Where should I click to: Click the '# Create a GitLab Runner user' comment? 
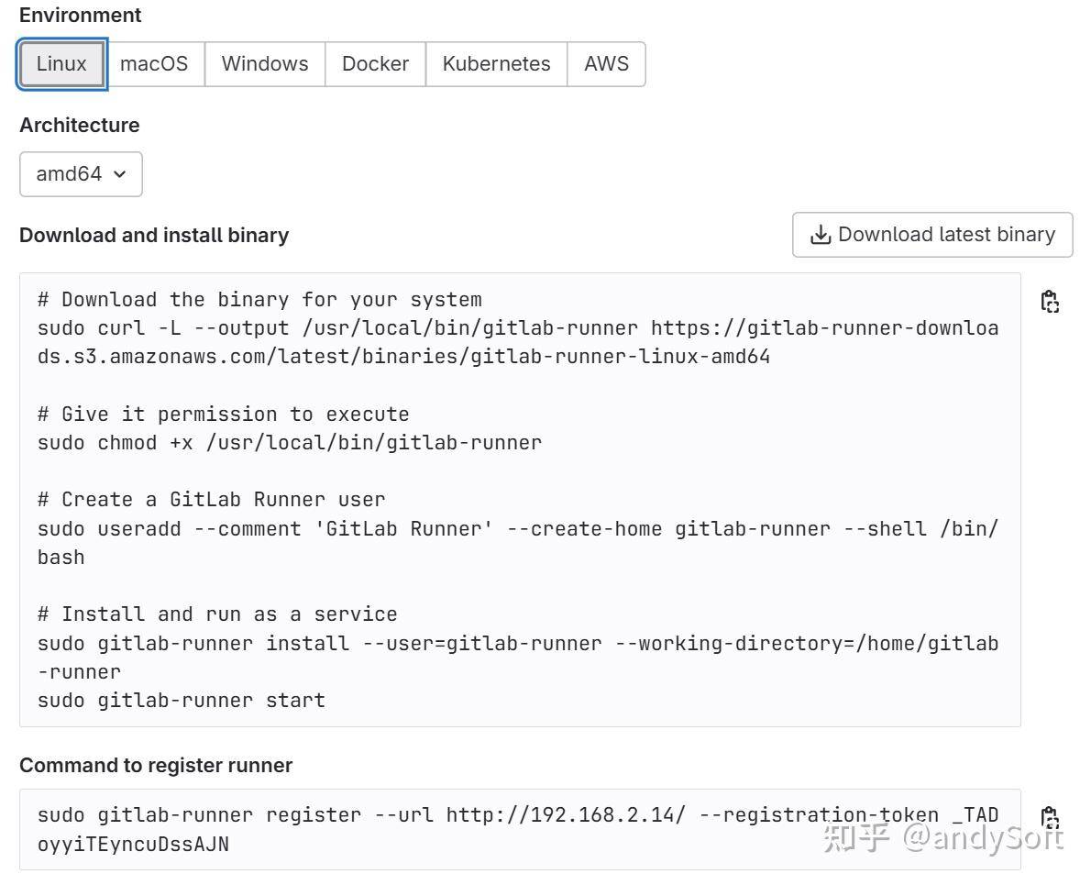click(211, 500)
